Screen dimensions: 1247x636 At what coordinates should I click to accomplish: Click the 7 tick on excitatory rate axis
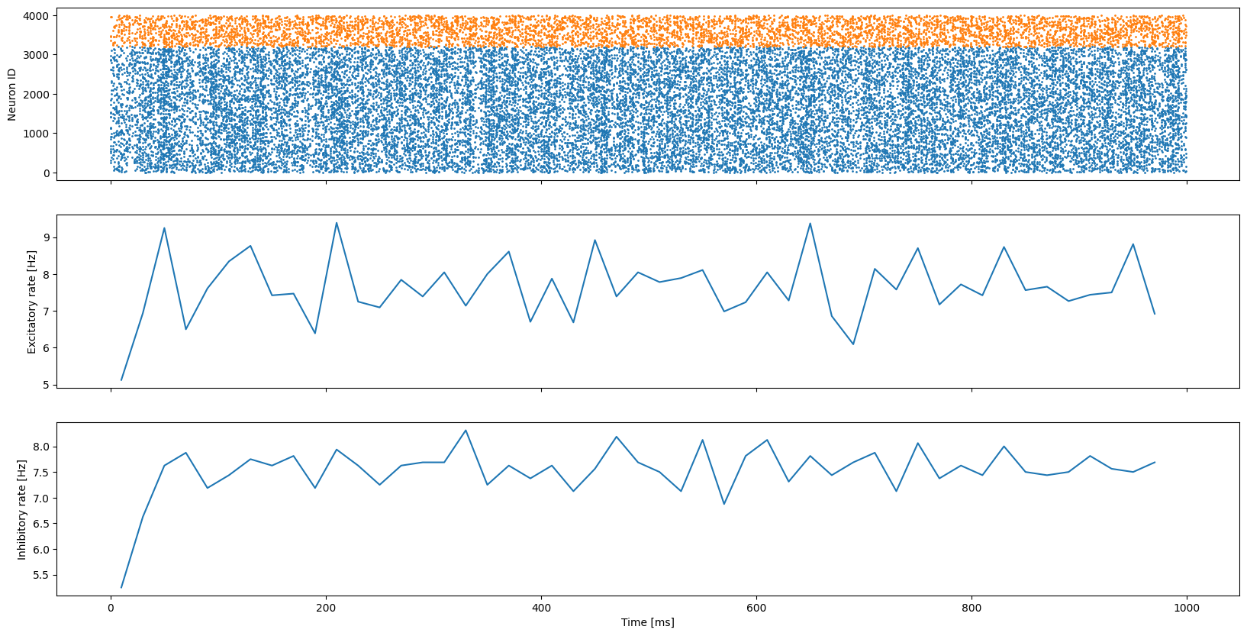(x=48, y=312)
